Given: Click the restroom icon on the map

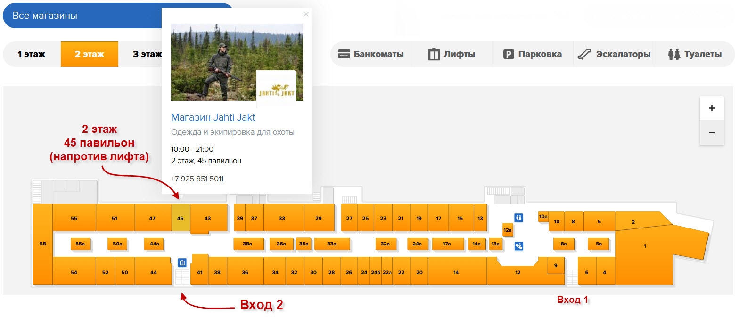Looking at the screenshot, I should pos(519,218).
